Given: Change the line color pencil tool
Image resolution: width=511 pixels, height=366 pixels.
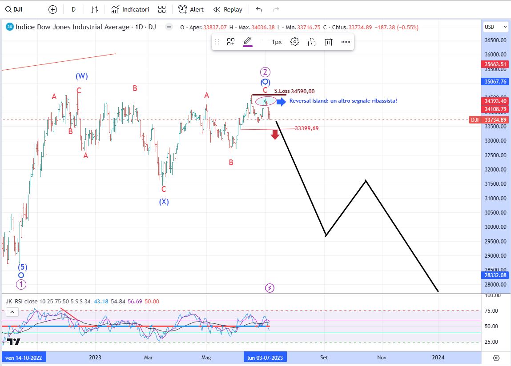Looking at the screenshot, I should pyautogui.click(x=248, y=42).
